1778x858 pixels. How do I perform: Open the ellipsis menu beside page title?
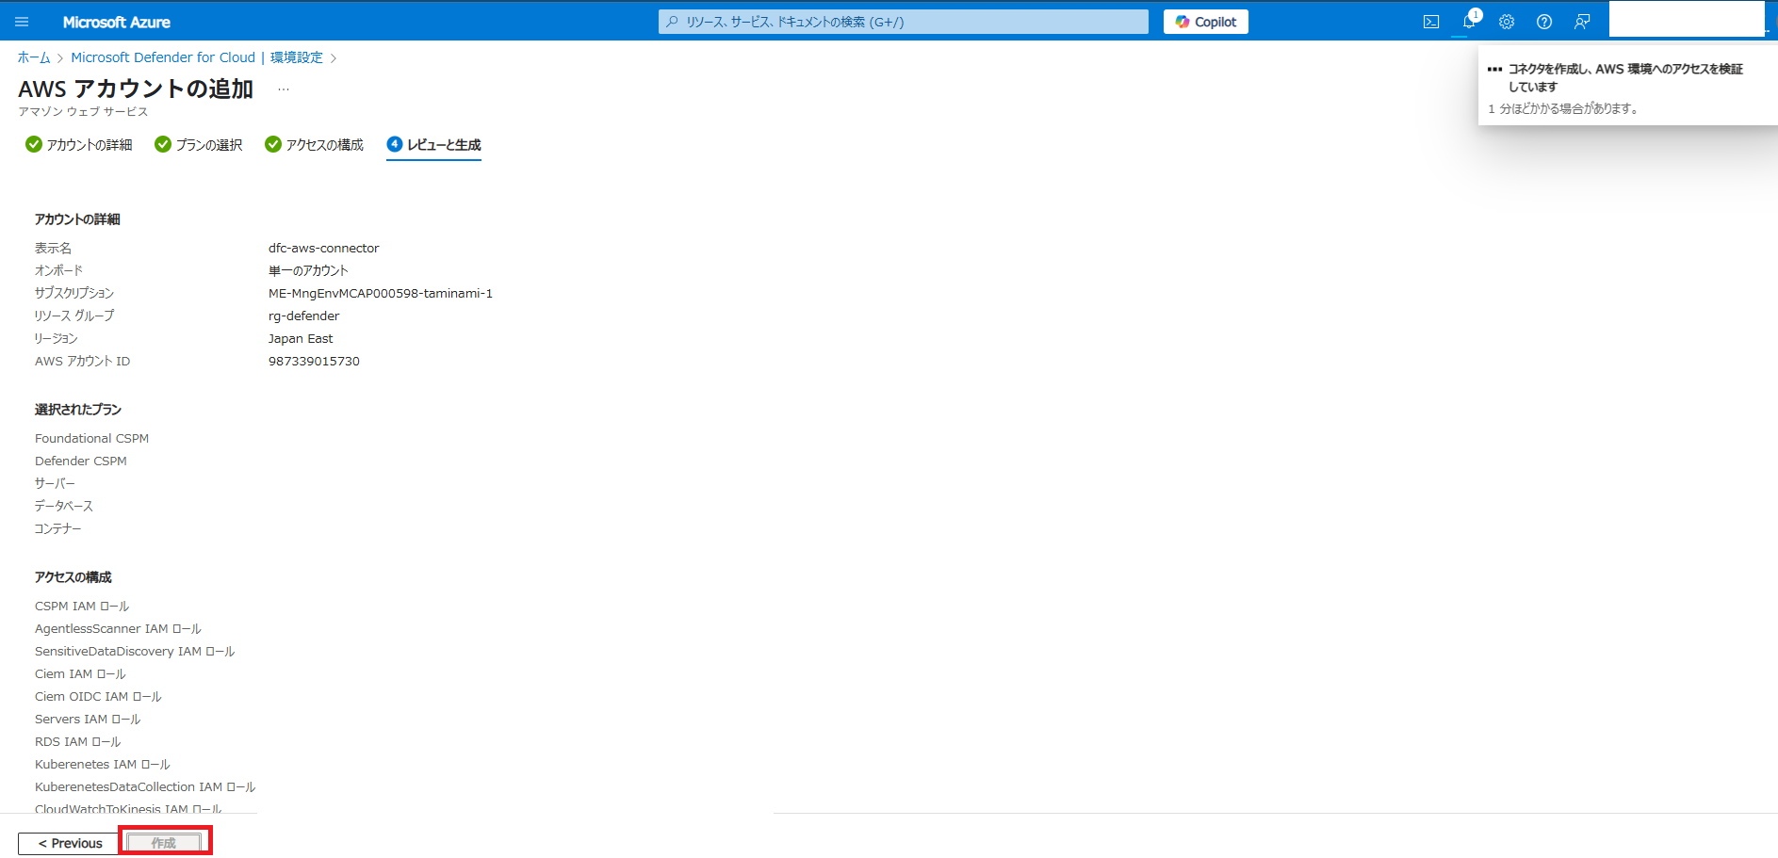[284, 89]
